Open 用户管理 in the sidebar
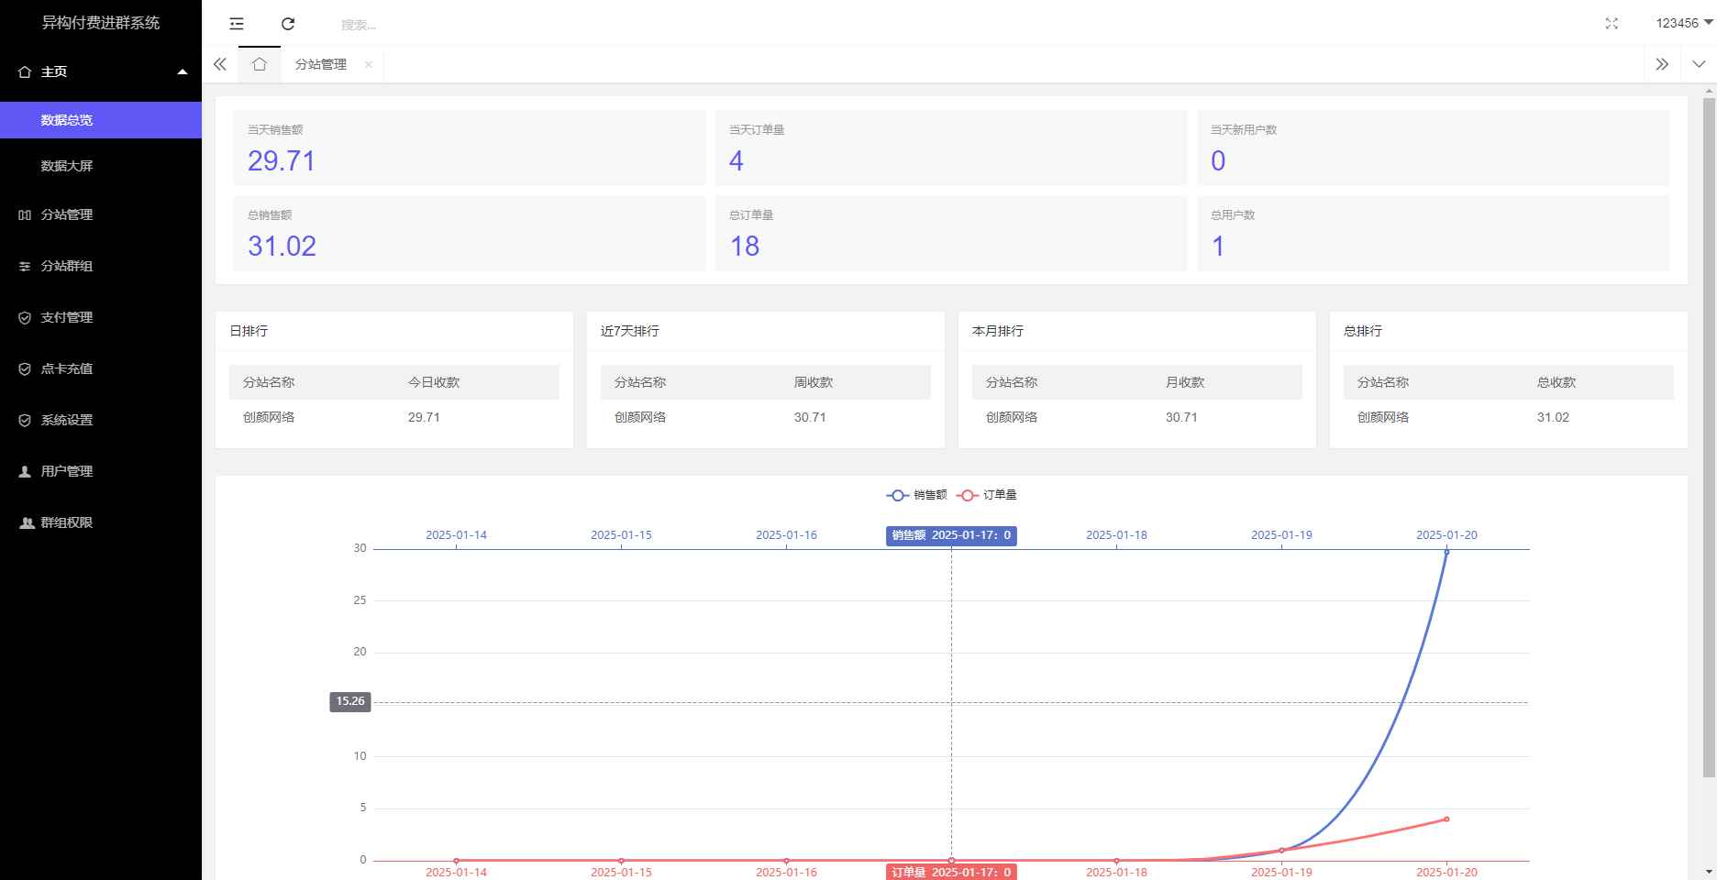Image resolution: width=1717 pixels, height=880 pixels. pos(67,471)
